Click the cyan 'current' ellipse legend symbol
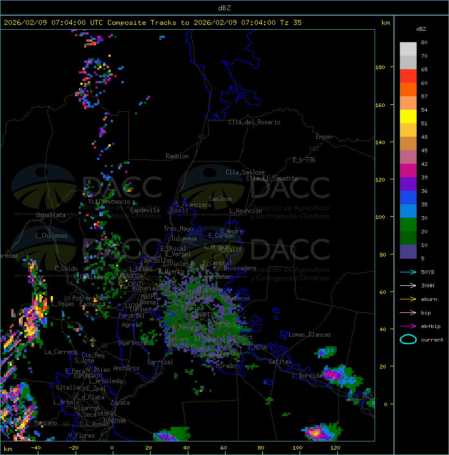This screenshot has width=449, height=455. (x=408, y=339)
